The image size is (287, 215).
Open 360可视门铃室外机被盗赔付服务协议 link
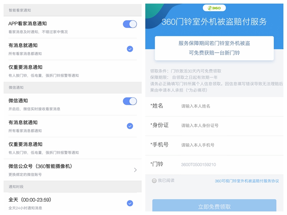coord(247,181)
